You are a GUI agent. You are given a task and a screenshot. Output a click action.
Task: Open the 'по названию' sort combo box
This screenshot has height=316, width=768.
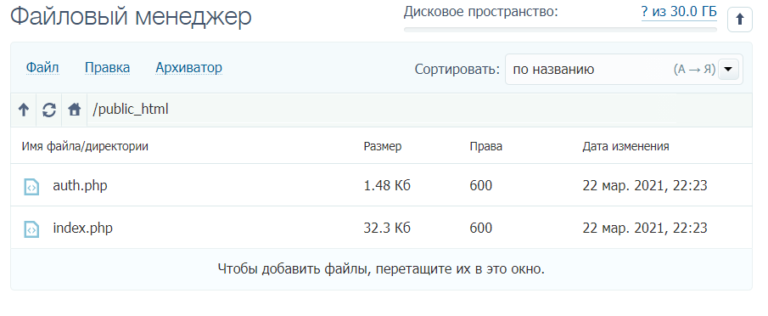624,69
